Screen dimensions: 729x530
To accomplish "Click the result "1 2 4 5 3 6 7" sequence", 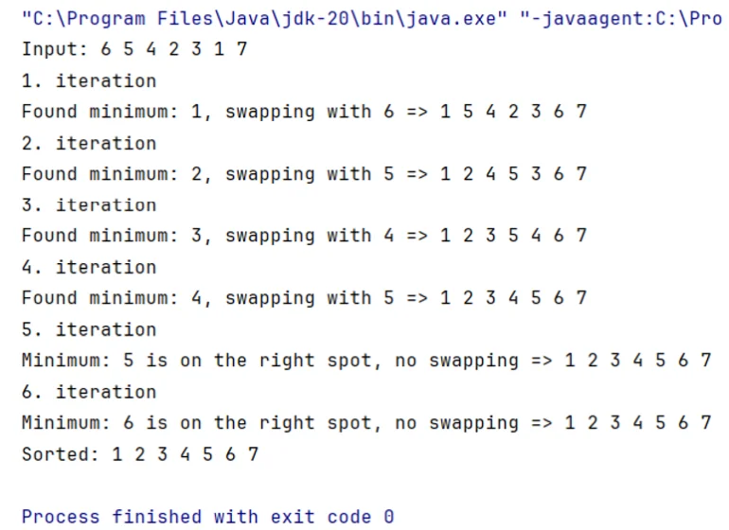I will tap(513, 174).
